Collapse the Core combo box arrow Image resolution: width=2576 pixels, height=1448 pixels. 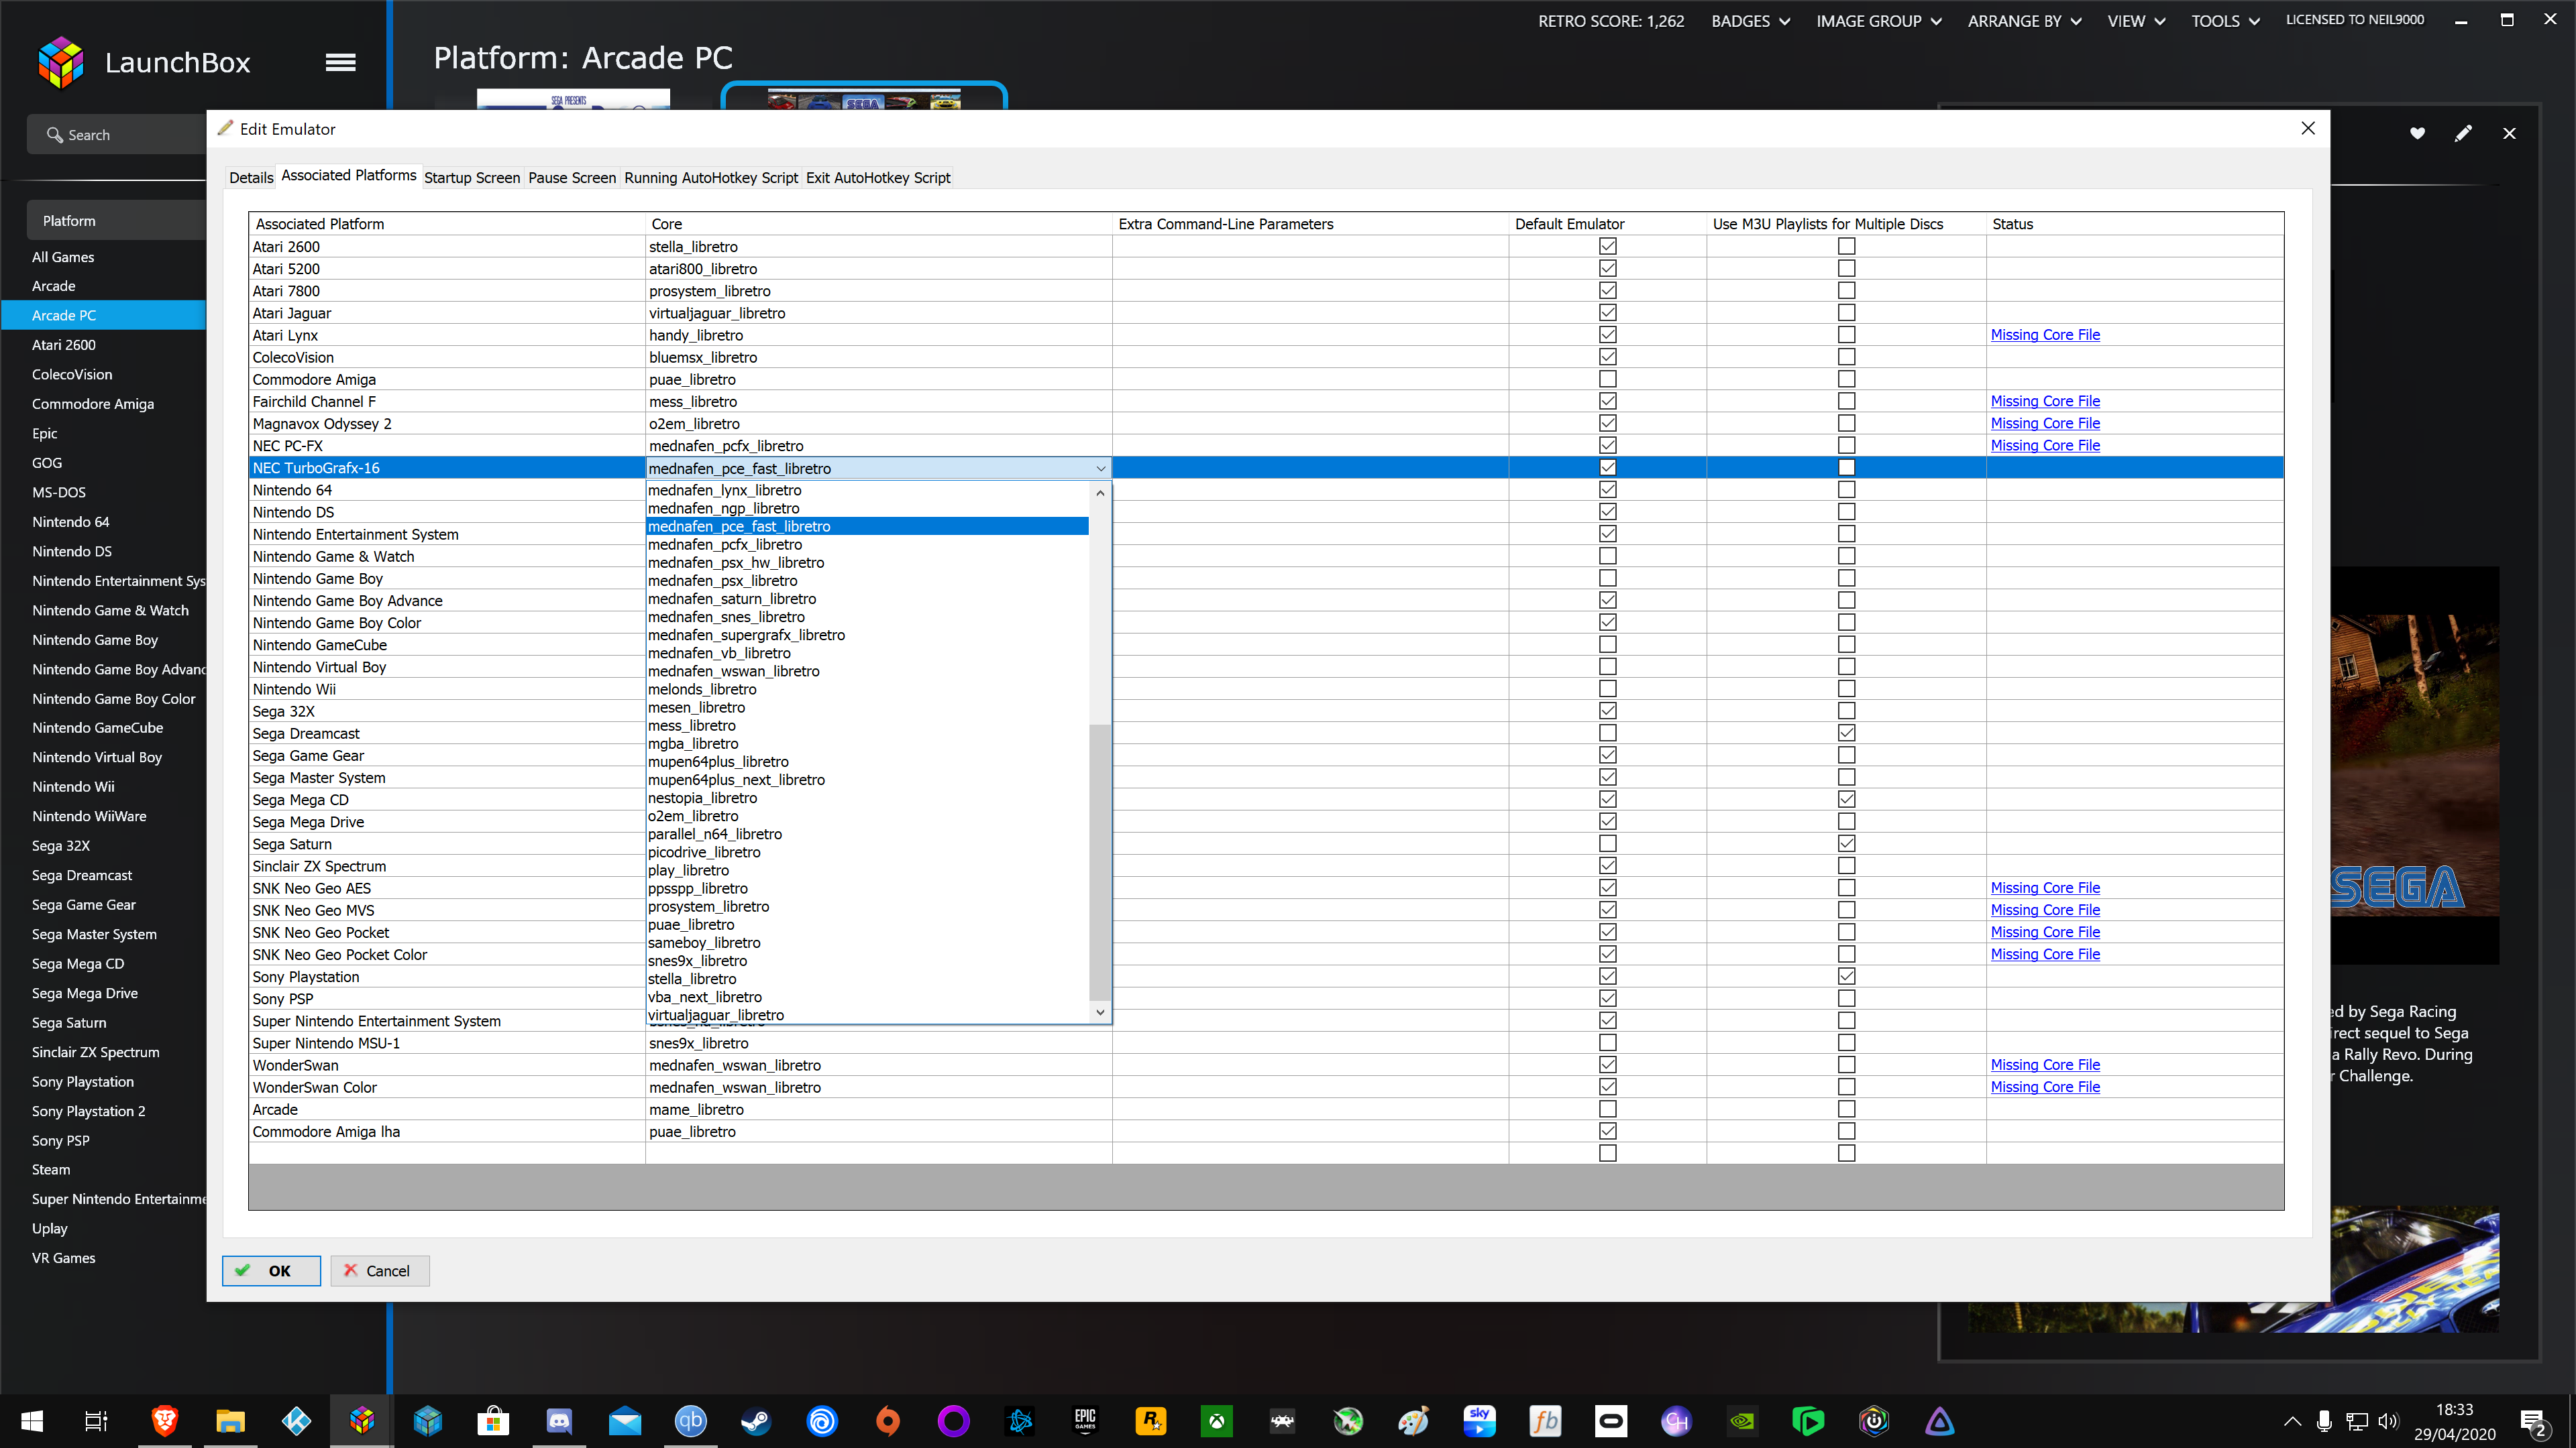1100,469
